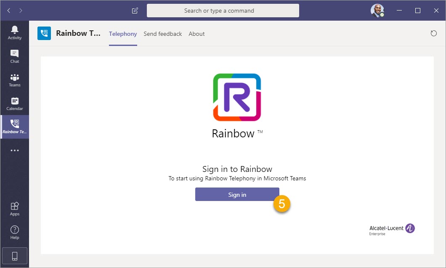Open the Activity bell in sidebar
This screenshot has width=446, height=268.
click(14, 33)
